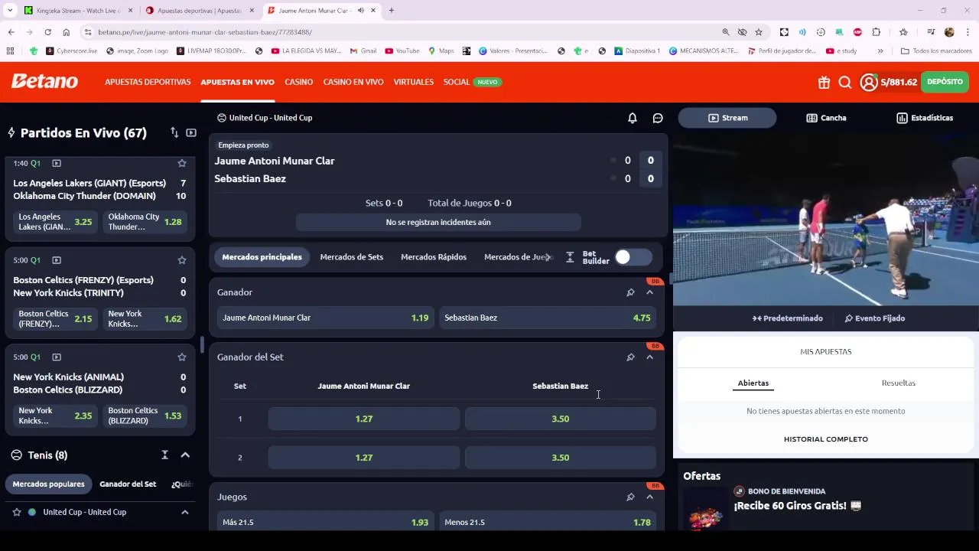Collapse the Tenis (8) sport section
Viewport: 979px width, 551px height.
click(185, 455)
